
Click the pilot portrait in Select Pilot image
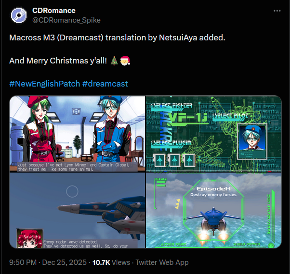252,137
